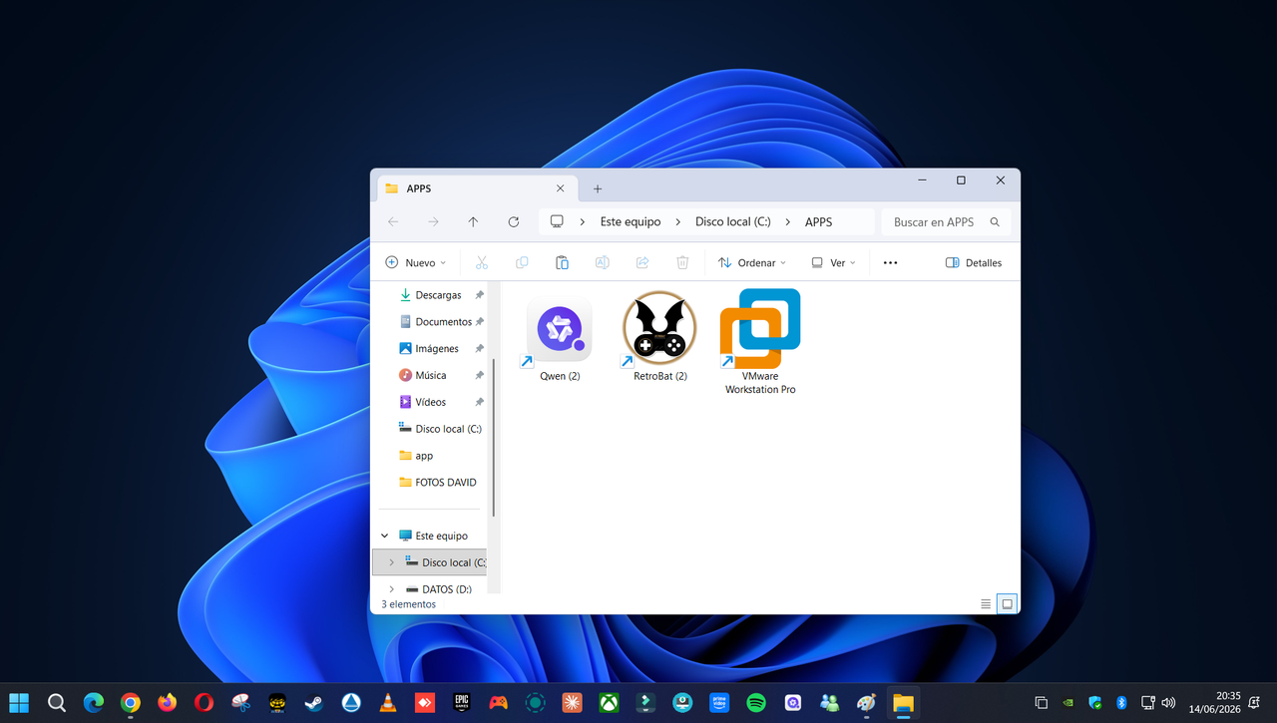Image resolution: width=1277 pixels, height=723 pixels.
Task: Expand DATOS (D:) tree node
Action: pyautogui.click(x=391, y=589)
